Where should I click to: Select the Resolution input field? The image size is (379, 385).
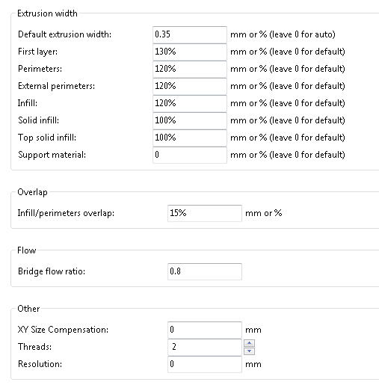coord(205,364)
